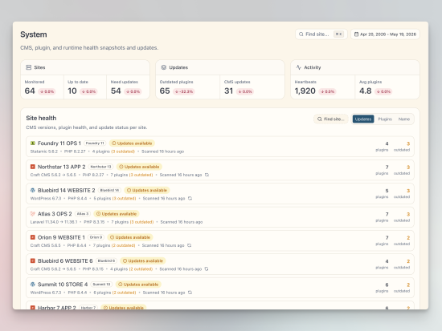Click "Laravel 11.34.0 → 11.36.1" version text
This screenshot has width=442, height=331.
click(54, 222)
